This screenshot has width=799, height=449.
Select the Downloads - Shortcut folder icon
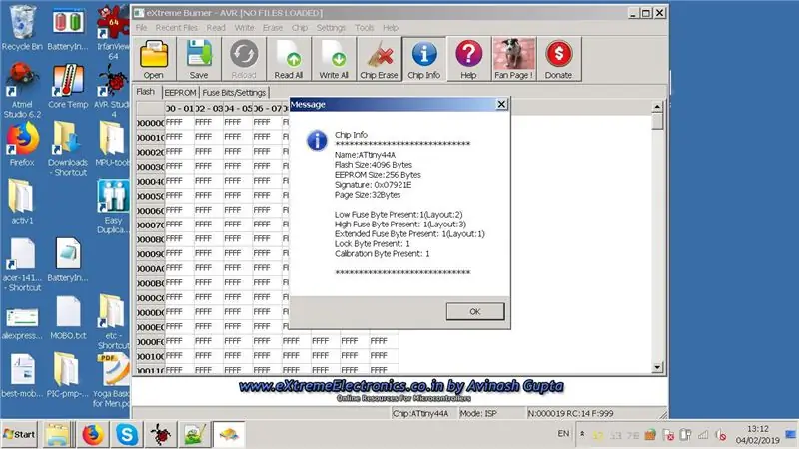(68, 149)
